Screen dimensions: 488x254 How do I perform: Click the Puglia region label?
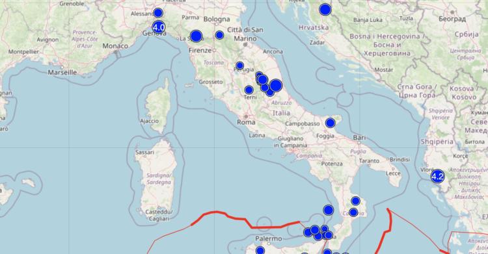pyautogui.click(x=359, y=152)
